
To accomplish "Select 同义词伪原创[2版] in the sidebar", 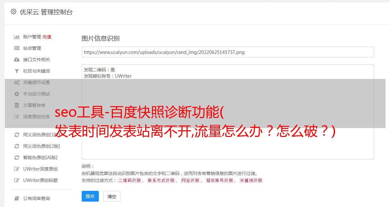I will click(42, 146).
